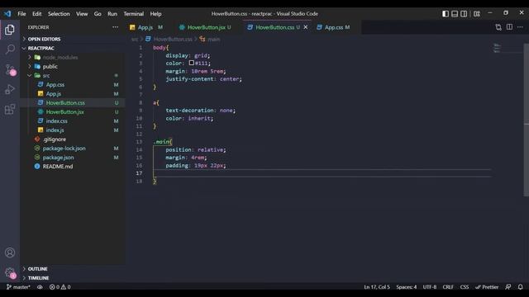Toggle bottom panel visibility

click(x=455, y=14)
